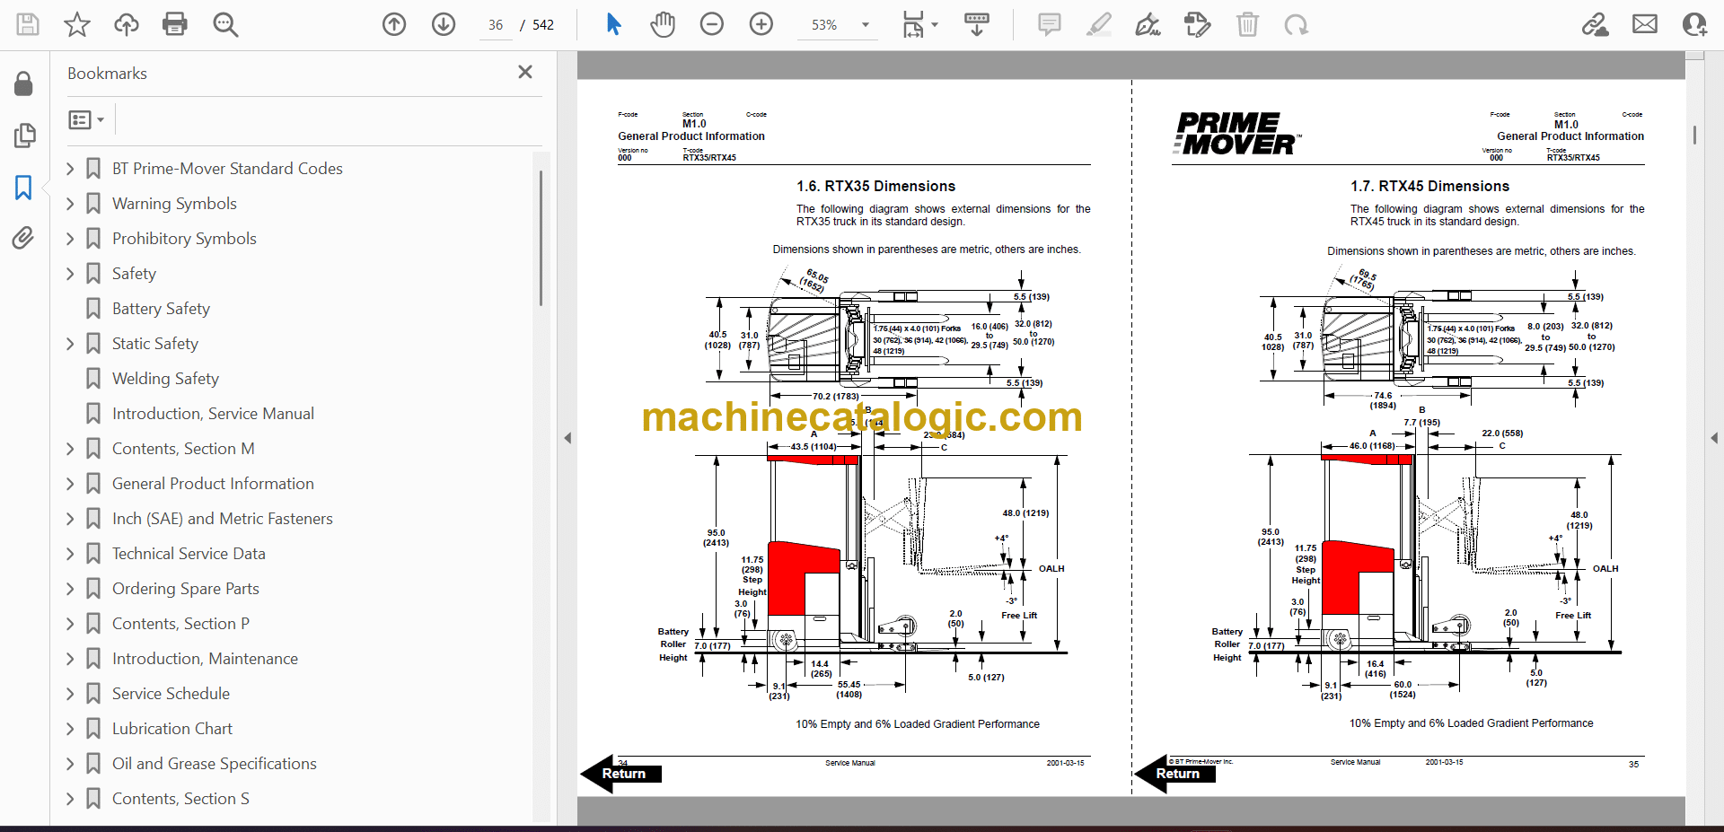Add a sticky note comment
The height and width of the screenshot is (832, 1724).
pos(1049,24)
